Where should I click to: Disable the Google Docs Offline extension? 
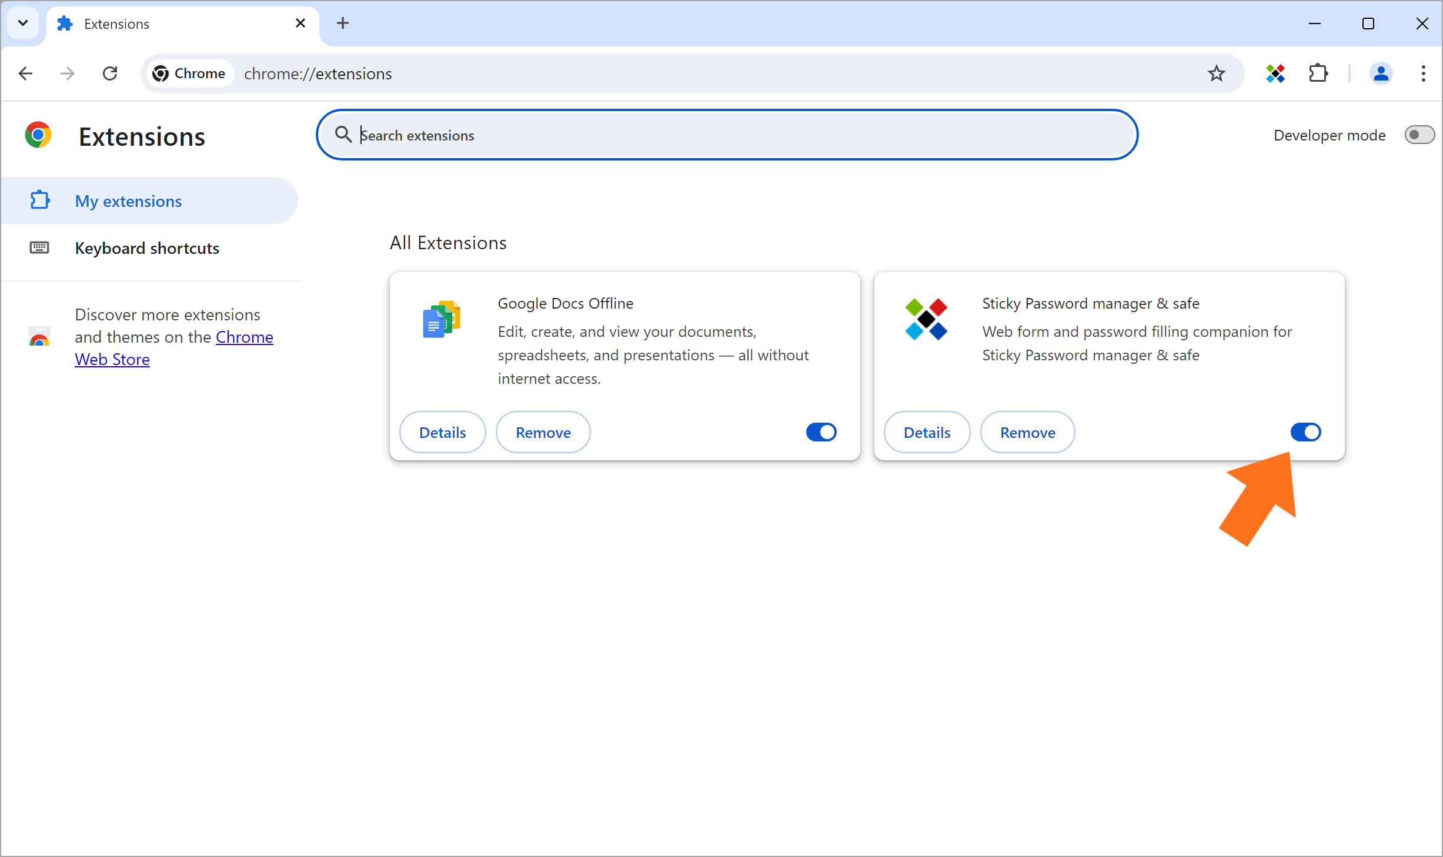coord(821,432)
